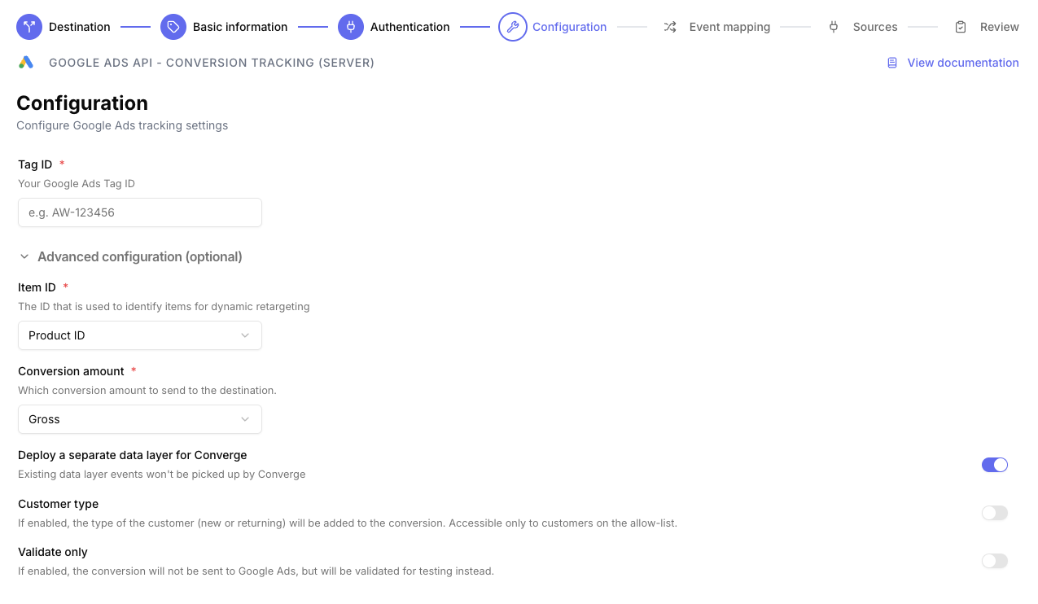Go to the Event mapping step
This screenshot has width=1038, height=604.
click(729, 26)
